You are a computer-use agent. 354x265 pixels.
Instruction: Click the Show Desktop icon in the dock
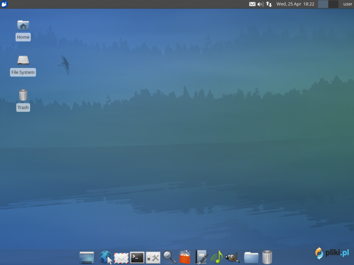point(87,257)
